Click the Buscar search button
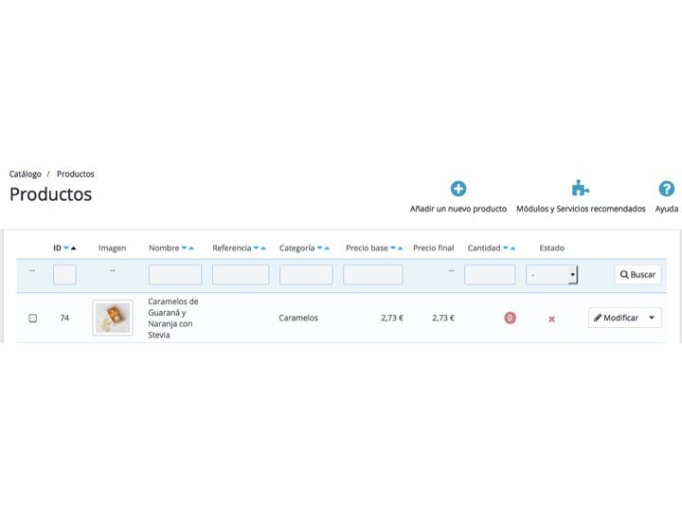 [637, 275]
